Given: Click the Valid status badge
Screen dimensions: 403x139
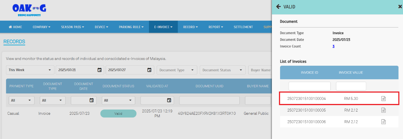Looking at the screenshot, I should (118, 114).
